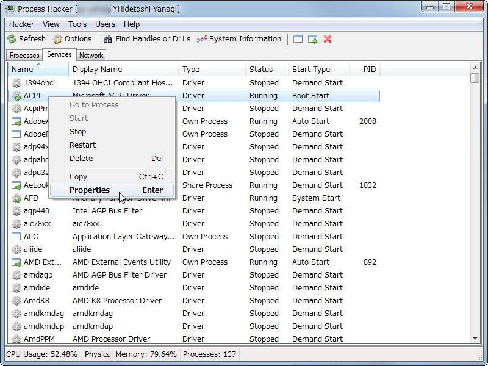Switch to the Processes tab
This screenshot has width=488, height=366.
pos(24,56)
